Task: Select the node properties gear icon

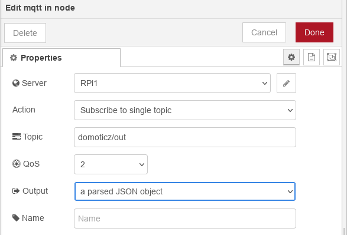Action: 291,57
